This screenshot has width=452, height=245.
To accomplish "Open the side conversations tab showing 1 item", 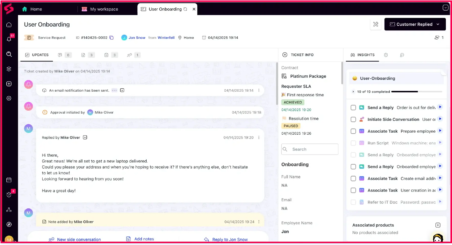I will click(133, 55).
